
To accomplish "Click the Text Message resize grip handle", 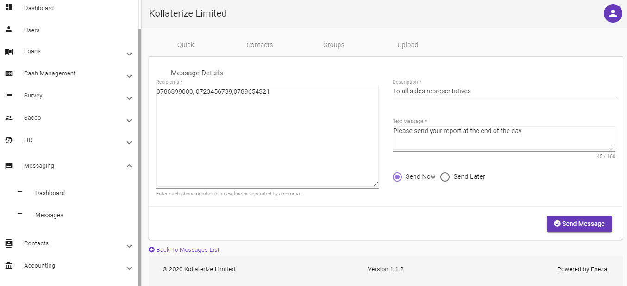I will (x=612, y=147).
